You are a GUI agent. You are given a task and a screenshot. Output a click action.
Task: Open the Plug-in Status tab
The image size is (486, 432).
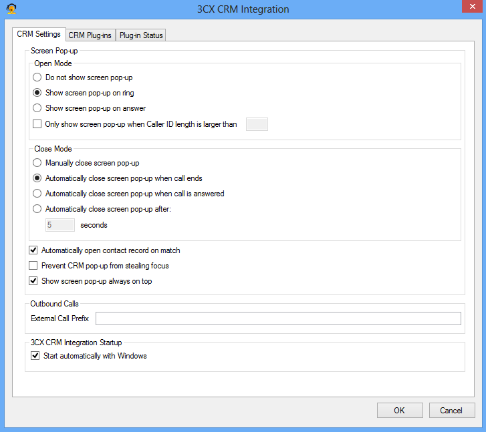(141, 35)
